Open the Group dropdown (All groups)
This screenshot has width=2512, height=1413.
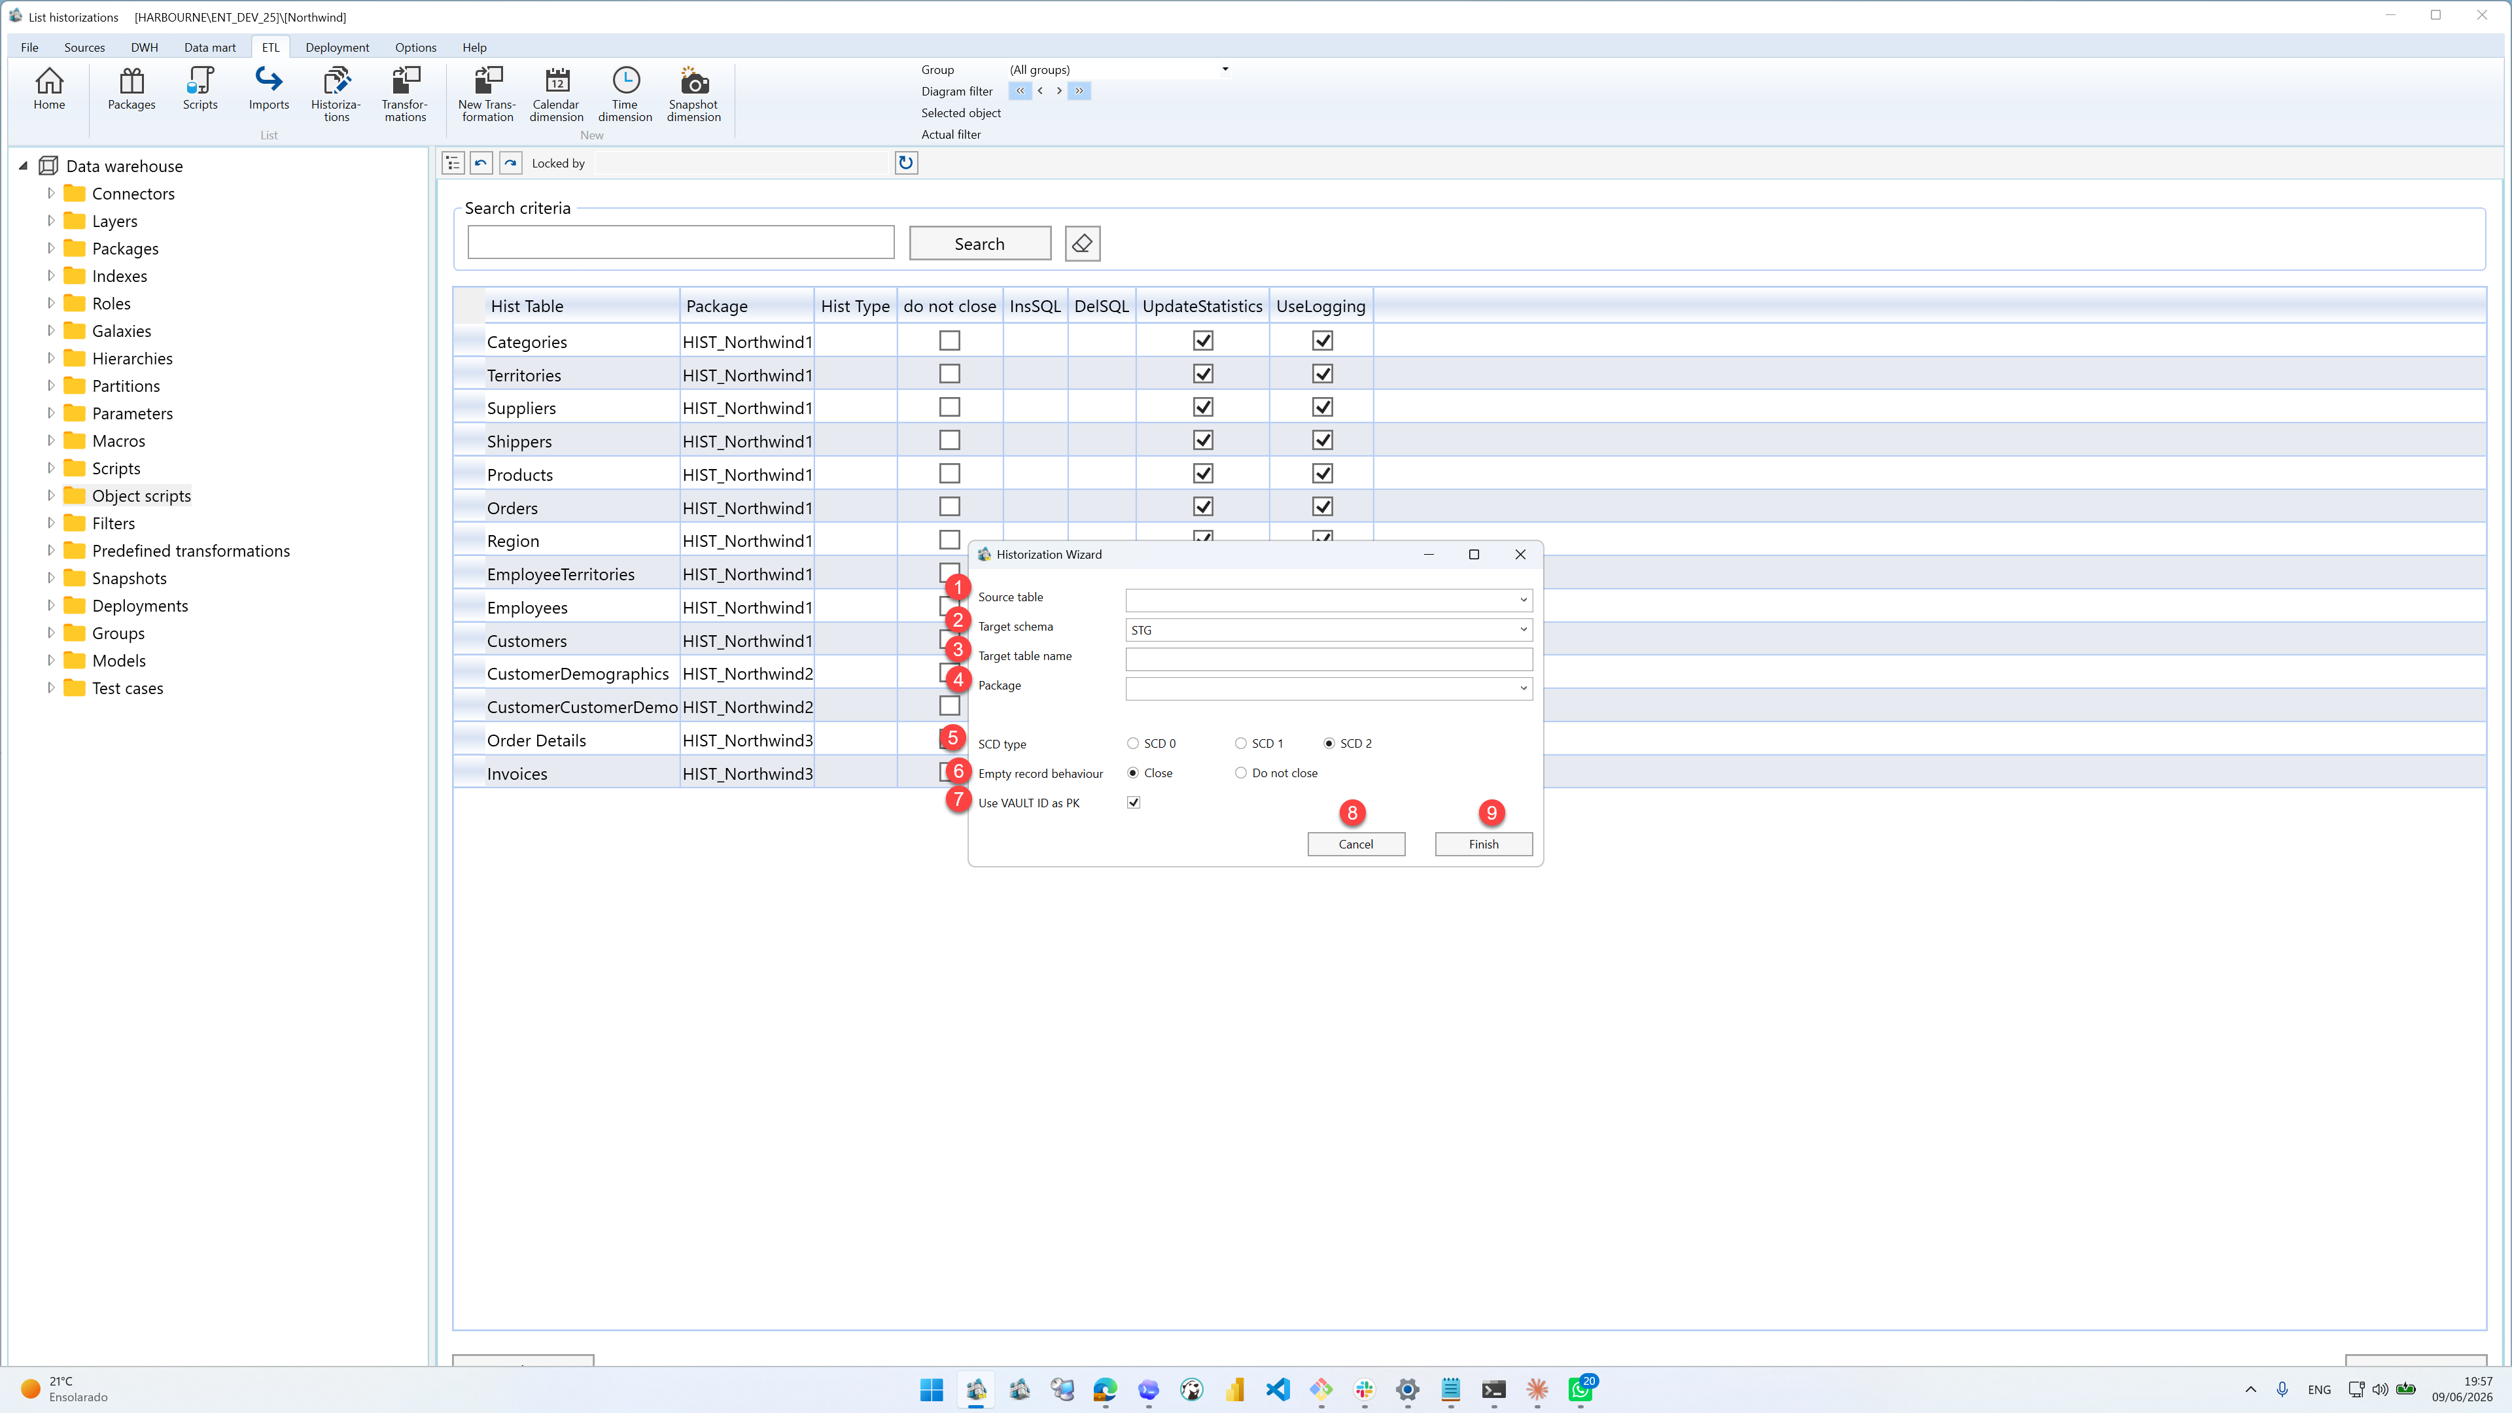pyautogui.click(x=1225, y=69)
